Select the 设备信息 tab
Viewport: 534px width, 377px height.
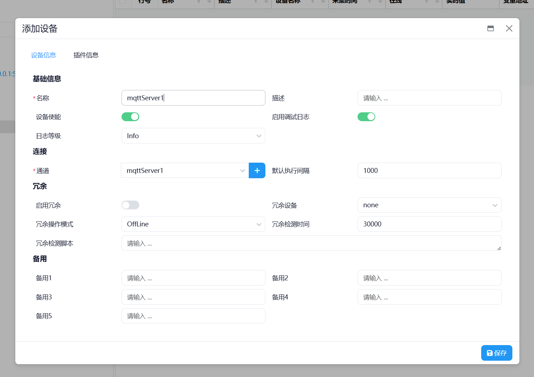[x=43, y=55]
